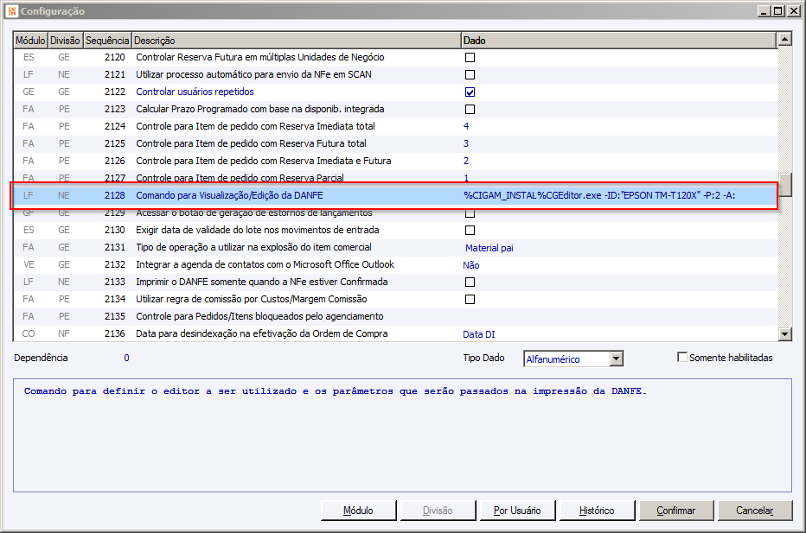
Task: Uncheck Controlar usuários repetidos checkbox
Action: (x=470, y=92)
